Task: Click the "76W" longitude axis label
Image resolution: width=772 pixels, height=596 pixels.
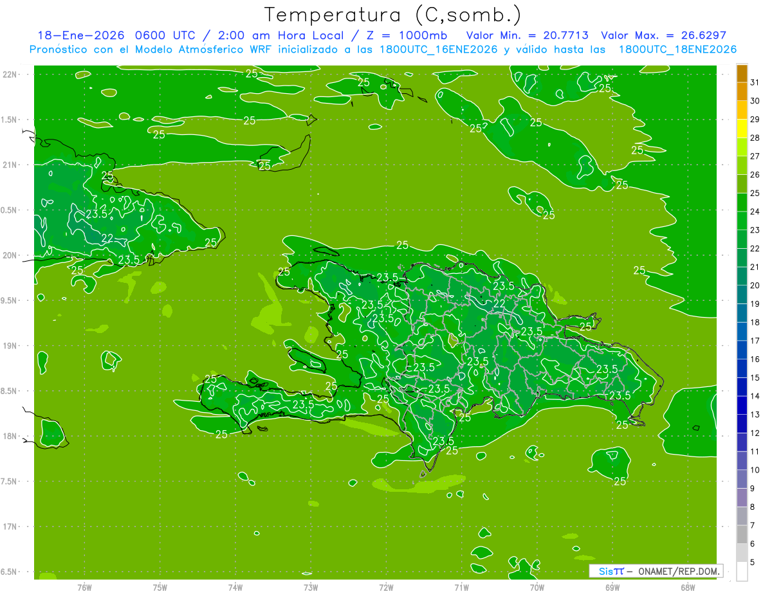Action: (x=84, y=588)
